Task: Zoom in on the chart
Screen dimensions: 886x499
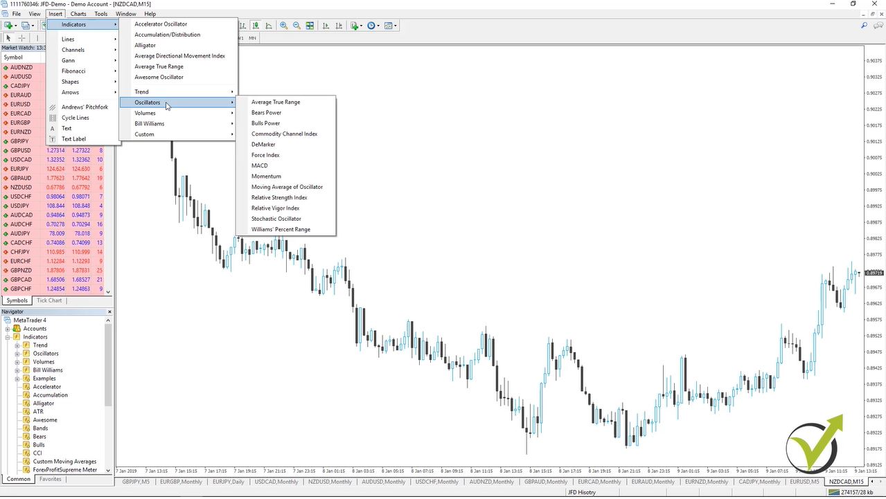Action: [x=283, y=26]
